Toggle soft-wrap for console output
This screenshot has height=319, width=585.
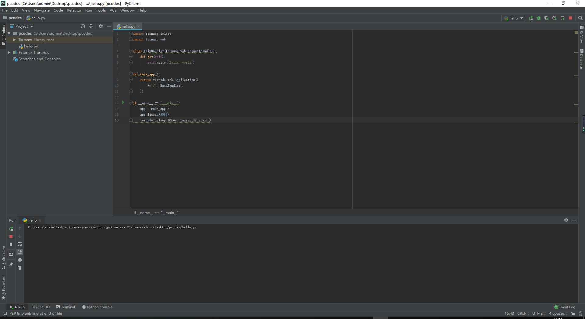(x=20, y=244)
